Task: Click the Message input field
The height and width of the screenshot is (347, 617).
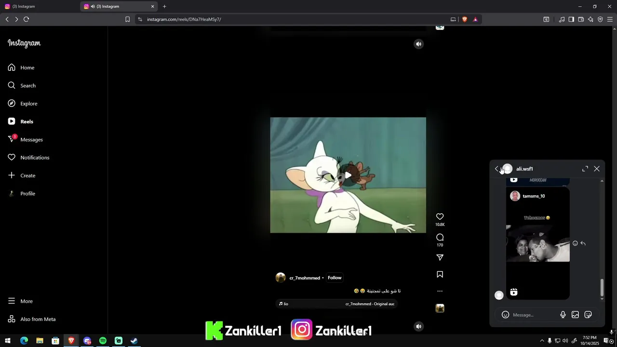Action: pyautogui.click(x=534, y=315)
